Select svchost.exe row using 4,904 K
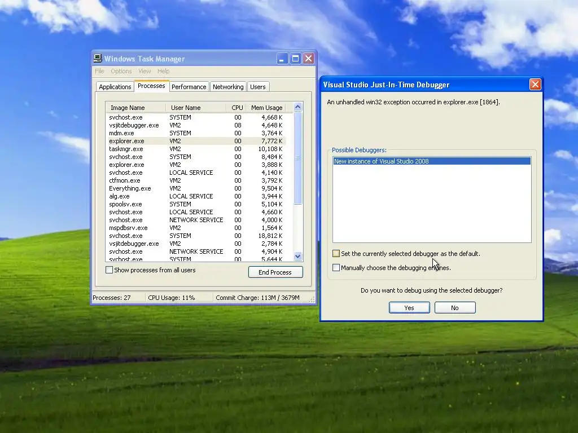The height and width of the screenshot is (433, 578). (196, 251)
